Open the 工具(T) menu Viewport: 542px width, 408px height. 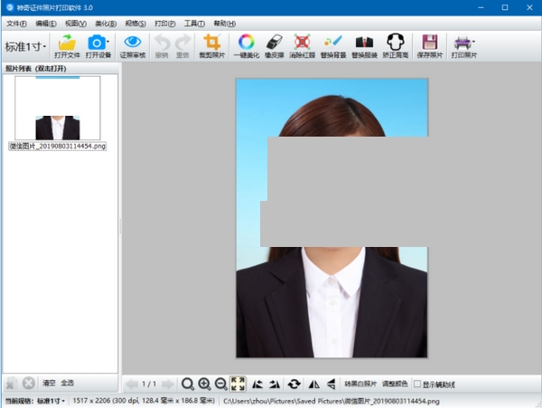point(193,23)
